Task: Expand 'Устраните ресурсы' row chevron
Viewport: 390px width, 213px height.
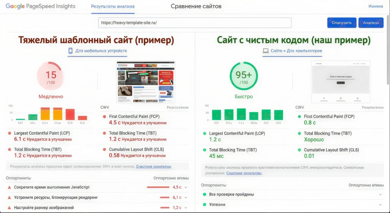Action: (x=186, y=197)
